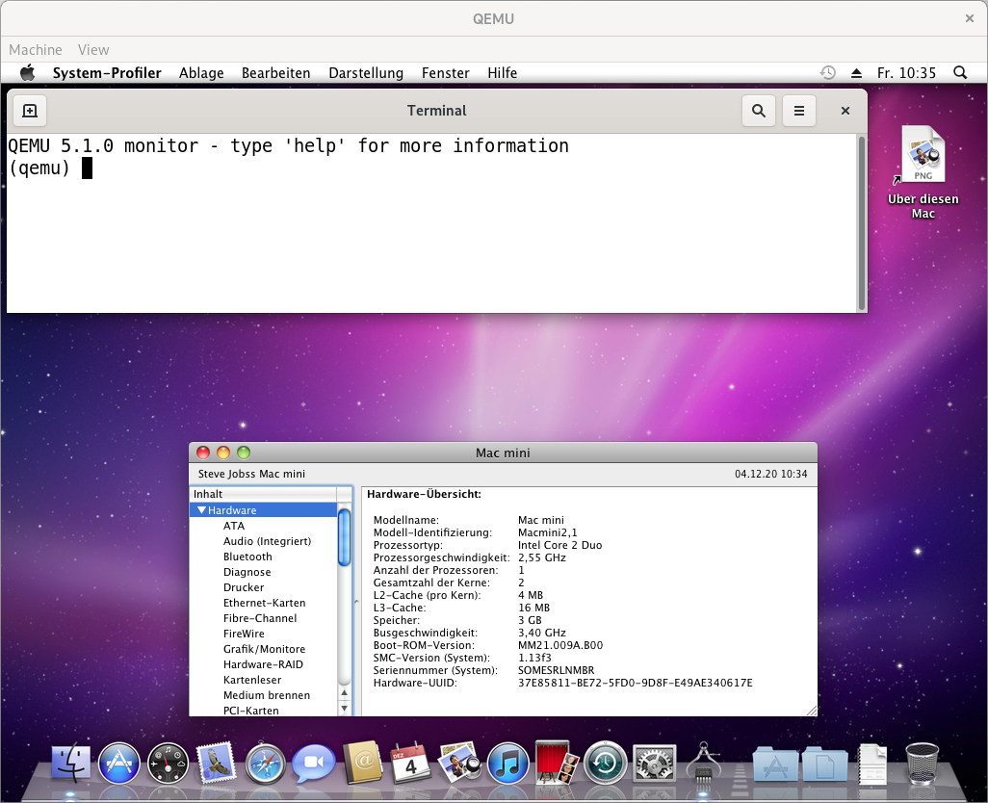Open Spotlight search magnifier in menu bar
The image size is (988, 803).
tap(960, 72)
